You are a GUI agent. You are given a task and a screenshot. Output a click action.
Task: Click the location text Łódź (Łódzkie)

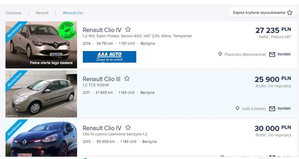pyautogui.click(x=254, y=109)
